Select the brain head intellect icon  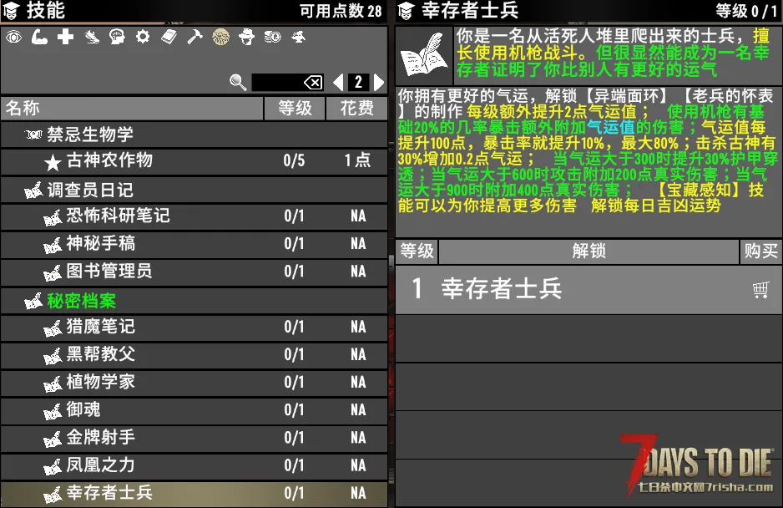117,37
